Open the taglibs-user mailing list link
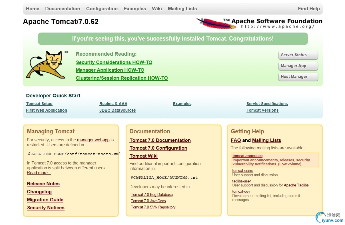This screenshot has width=345, height=225. click(x=242, y=181)
